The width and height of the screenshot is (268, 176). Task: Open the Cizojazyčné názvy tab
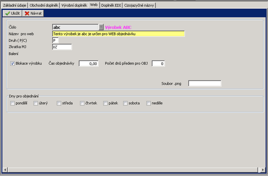coord(139,5)
